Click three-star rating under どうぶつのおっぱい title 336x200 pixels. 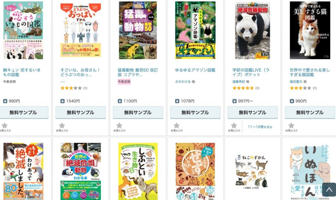point(71,88)
